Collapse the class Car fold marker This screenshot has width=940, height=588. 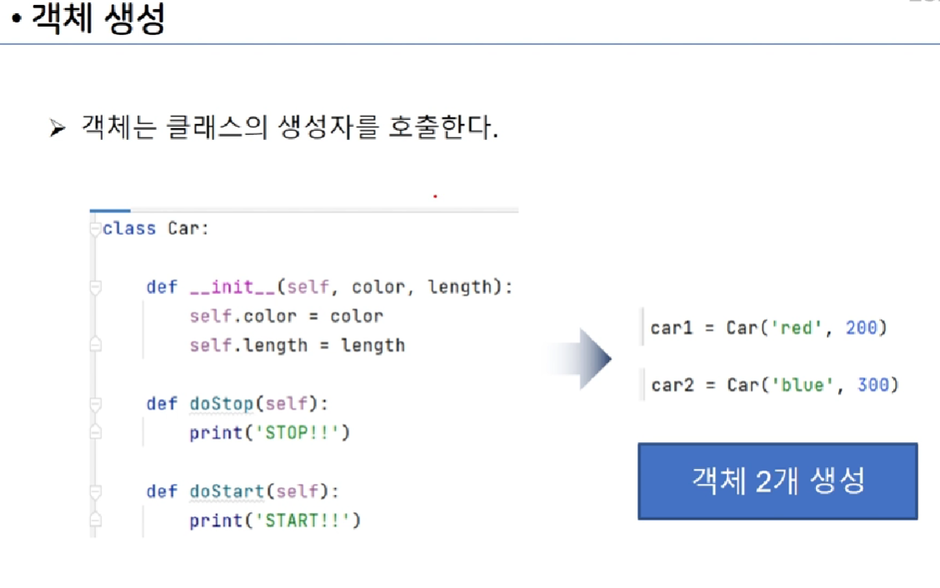[95, 229]
